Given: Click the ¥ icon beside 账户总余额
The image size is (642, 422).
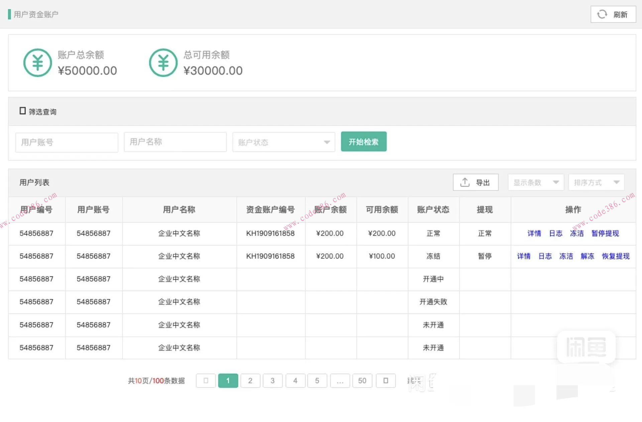Looking at the screenshot, I should tap(37, 63).
